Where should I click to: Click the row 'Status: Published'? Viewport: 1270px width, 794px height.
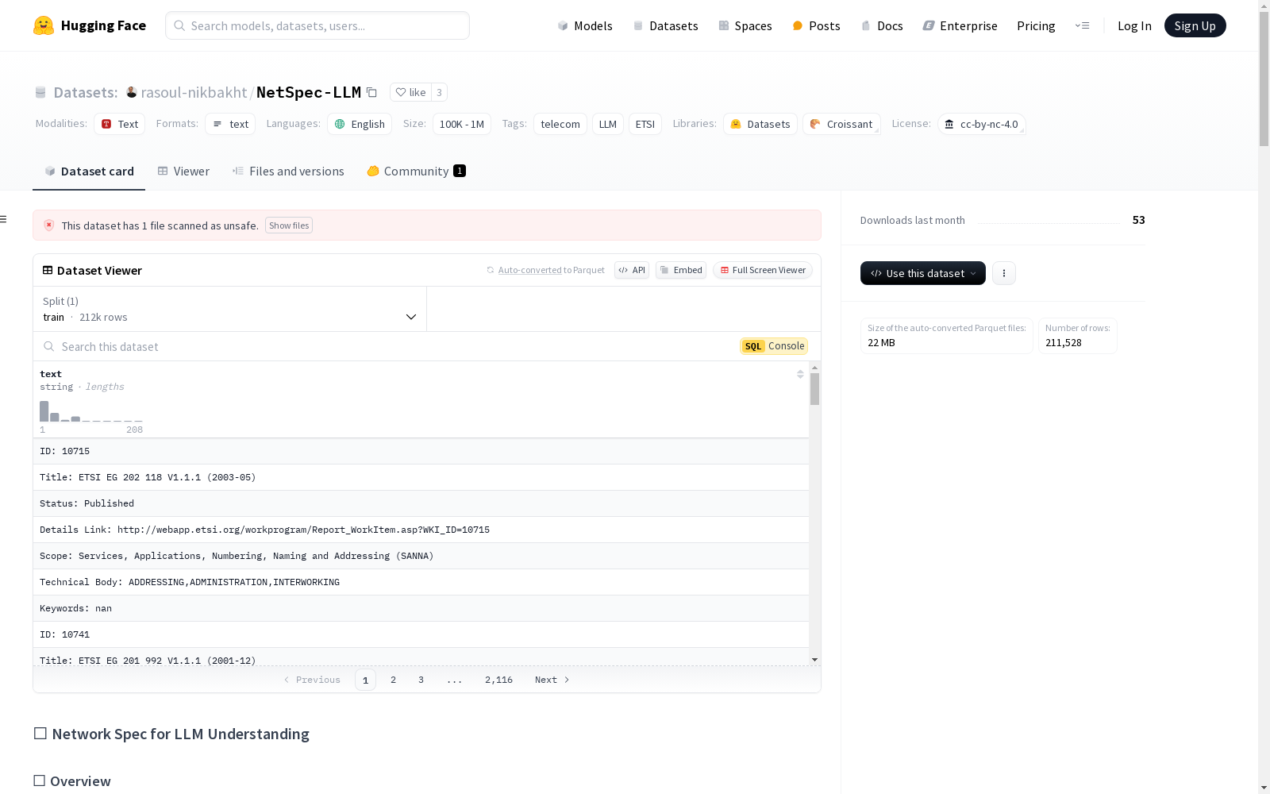coord(421,503)
